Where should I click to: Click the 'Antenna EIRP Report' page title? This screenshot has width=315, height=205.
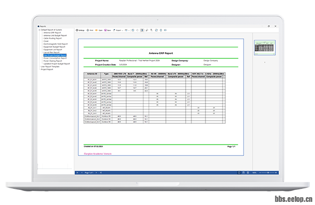[161, 53]
